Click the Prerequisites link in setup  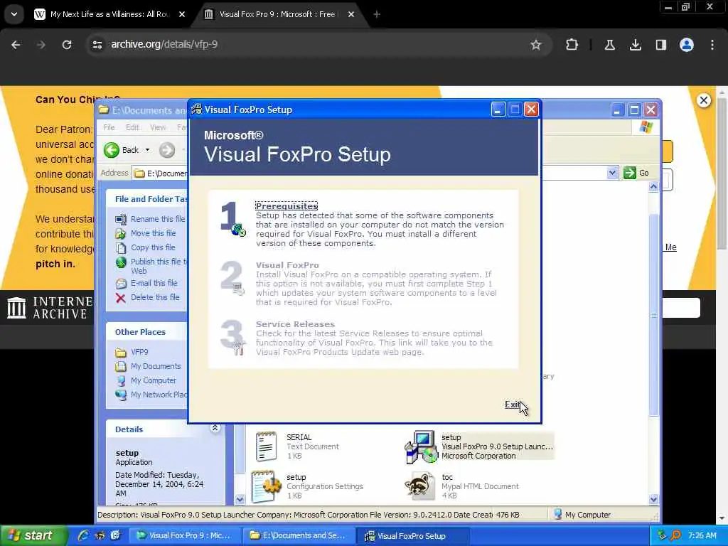coord(287,206)
